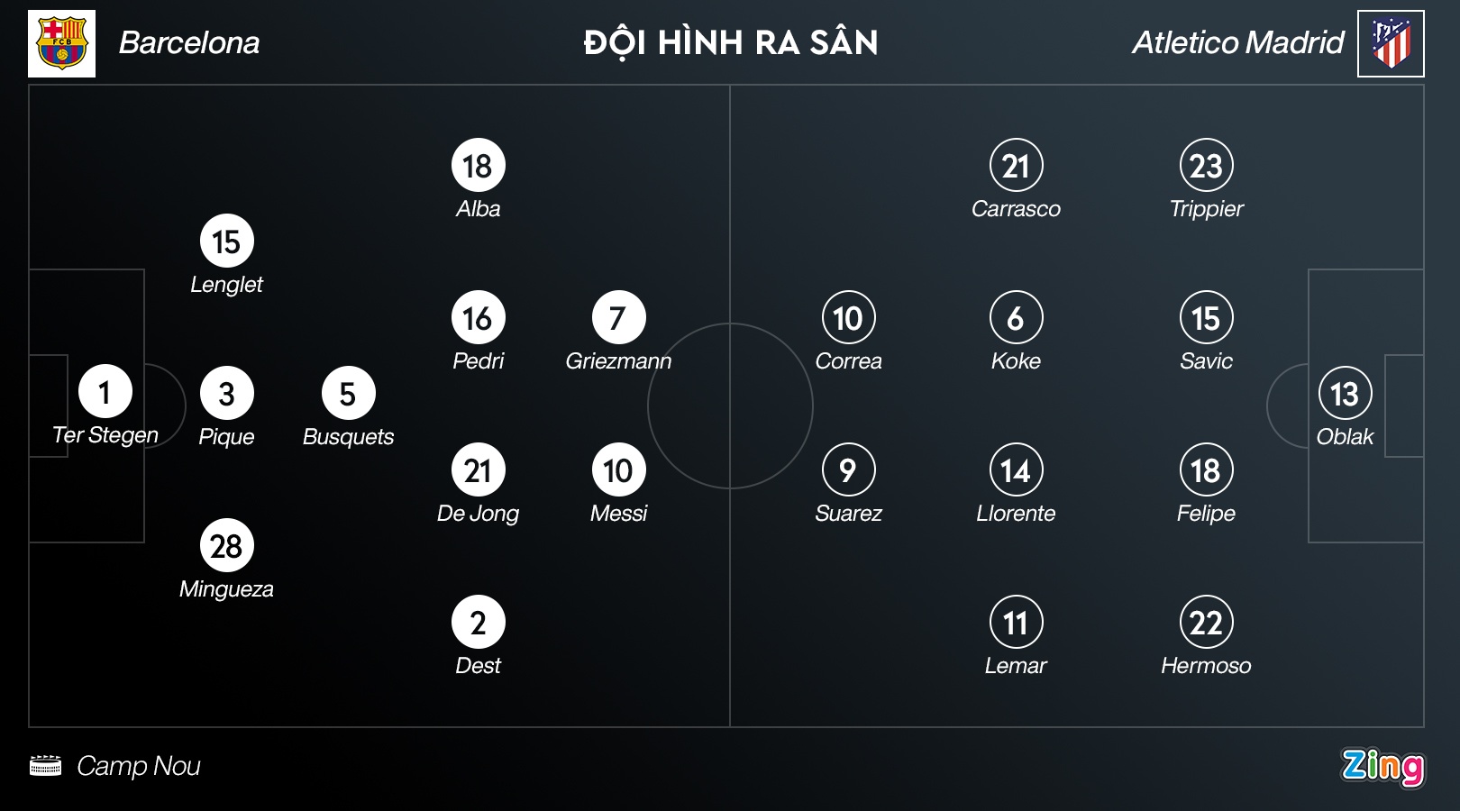This screenshot has width=1460, height=811.
Task: Click the Camp Nou venue label
Action: click(138, 766)
